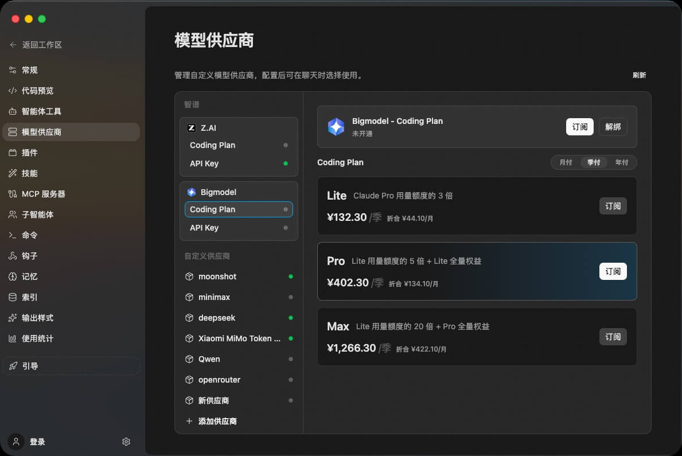
Task: Subscribe with the 订阅 button in the Bigmodel header
Action: click(x=579, y=127)
